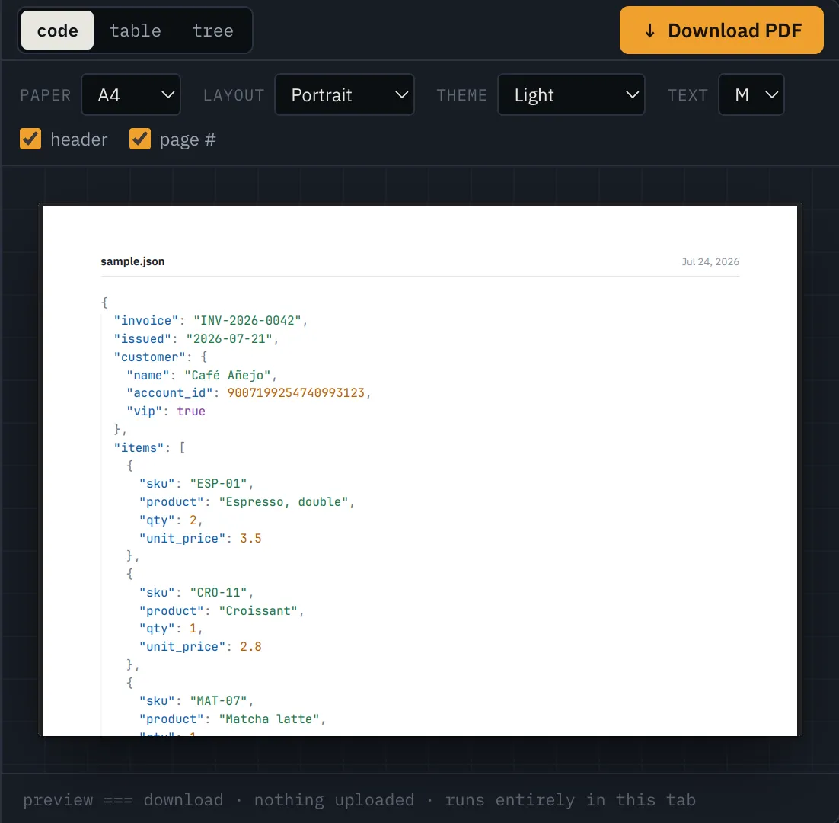The image size is (839, 823).
Task: Click the sample.json file name in preview
Action: click(x=132, y=261)
